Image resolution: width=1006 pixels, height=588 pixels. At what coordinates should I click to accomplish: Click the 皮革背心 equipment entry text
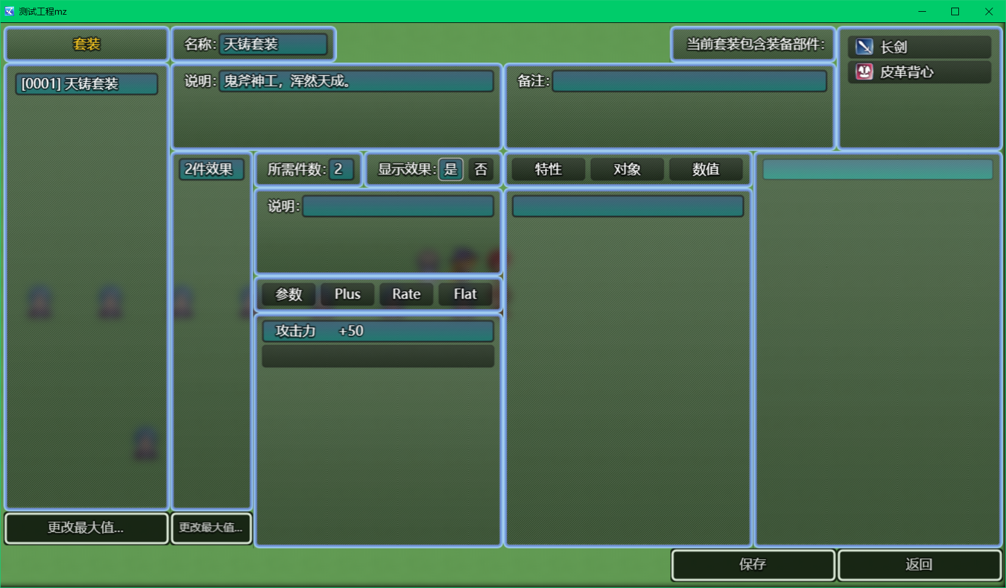pyautogui.click(x=907, y=72)
